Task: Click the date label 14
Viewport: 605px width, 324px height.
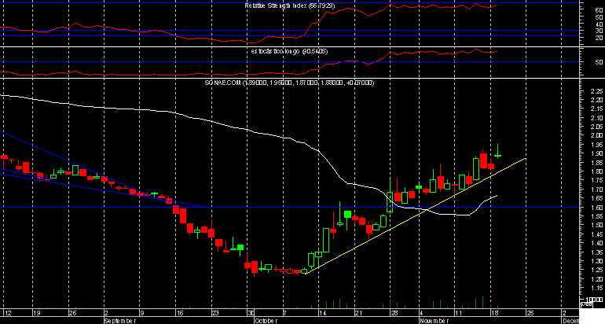Action: point(323,313)
